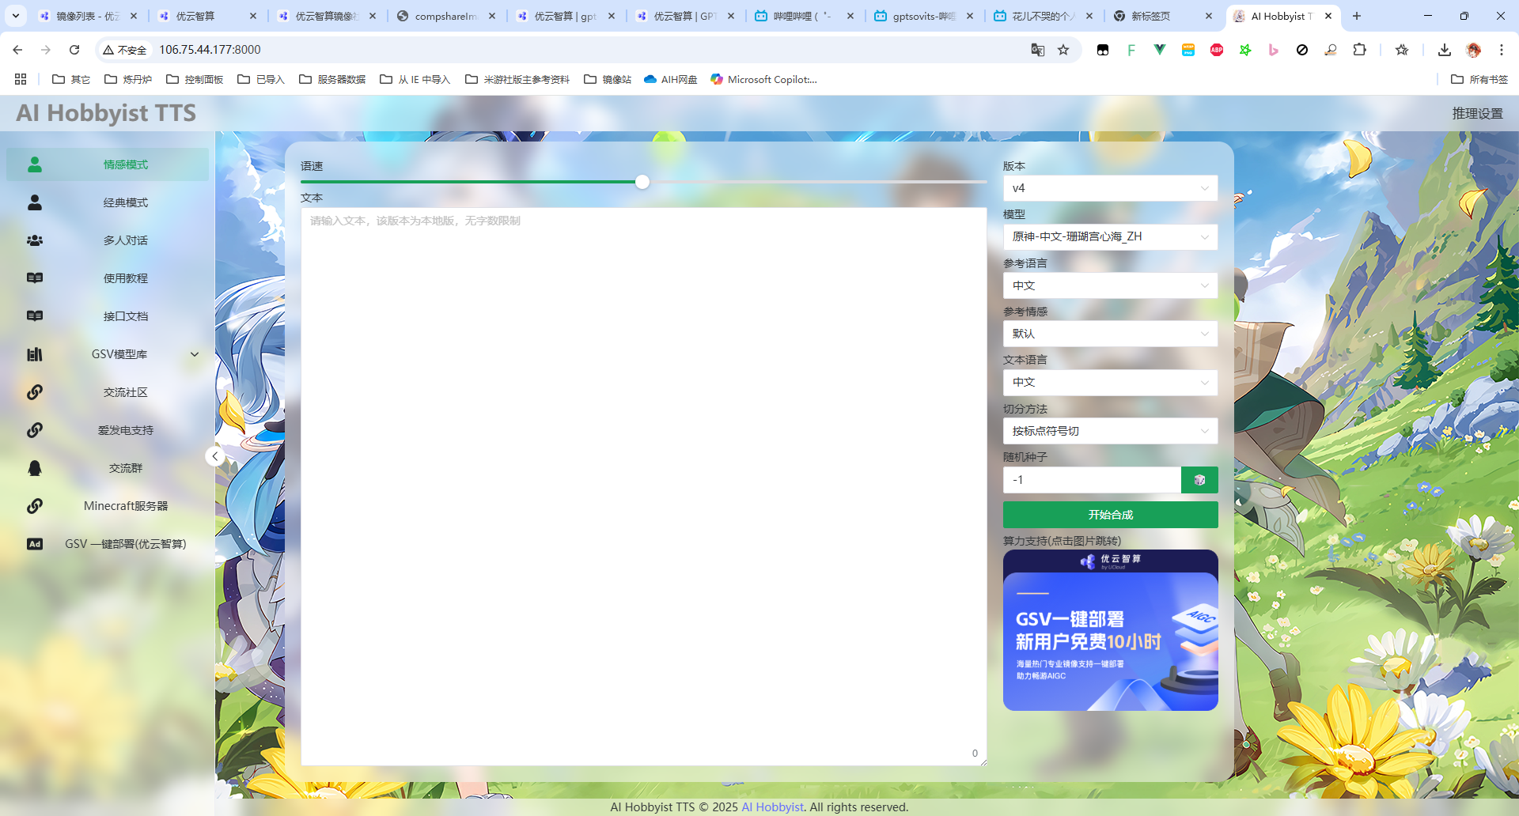The width and height of the screenshot is (1519, 816).
Task: Click the 使用教程 book icon
Action: [35, 278]
